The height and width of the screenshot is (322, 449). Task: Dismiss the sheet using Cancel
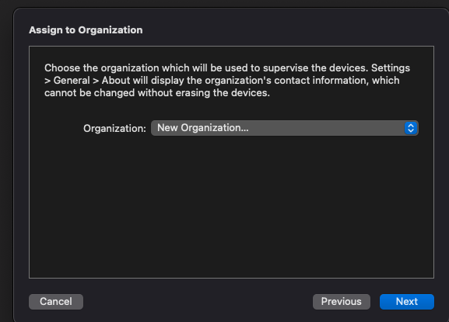coord(56,302)
